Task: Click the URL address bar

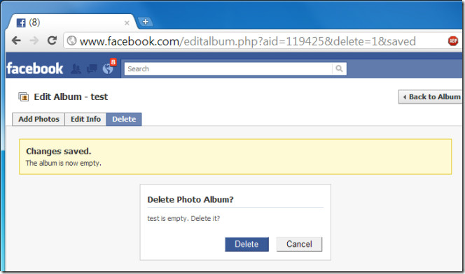Action: point(248,41)
